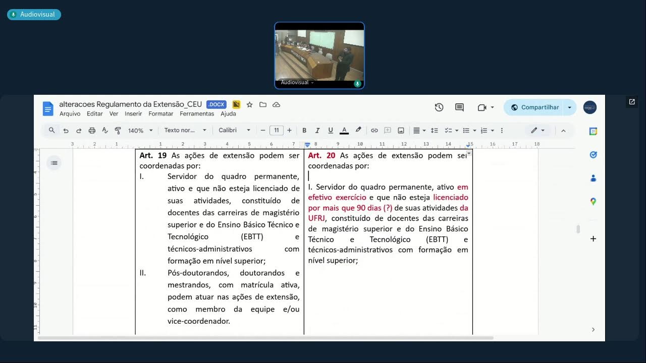Increase the font size
Image resolution: width=646 pixels, height=363 pixels.
pyautogui.click(x=289, y=130)
